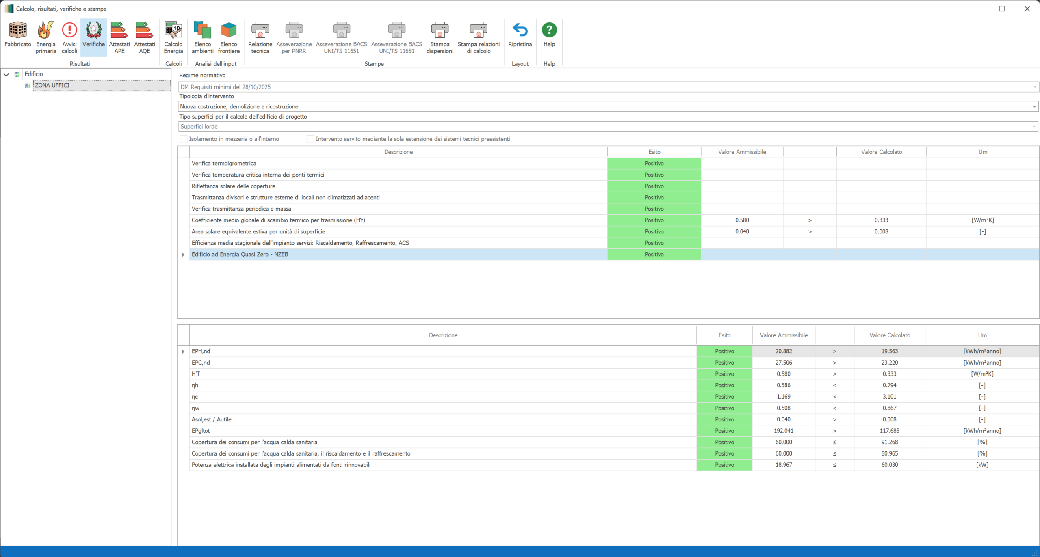Open Tipologia d'intervento dropdown
1040x557 pixels.
(1034, 106)
